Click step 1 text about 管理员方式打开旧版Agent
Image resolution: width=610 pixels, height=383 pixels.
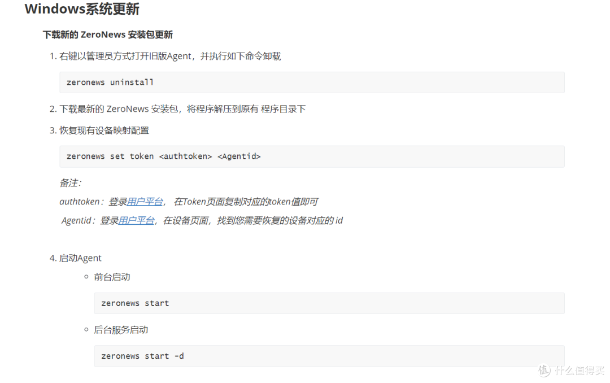coord(170,56)
